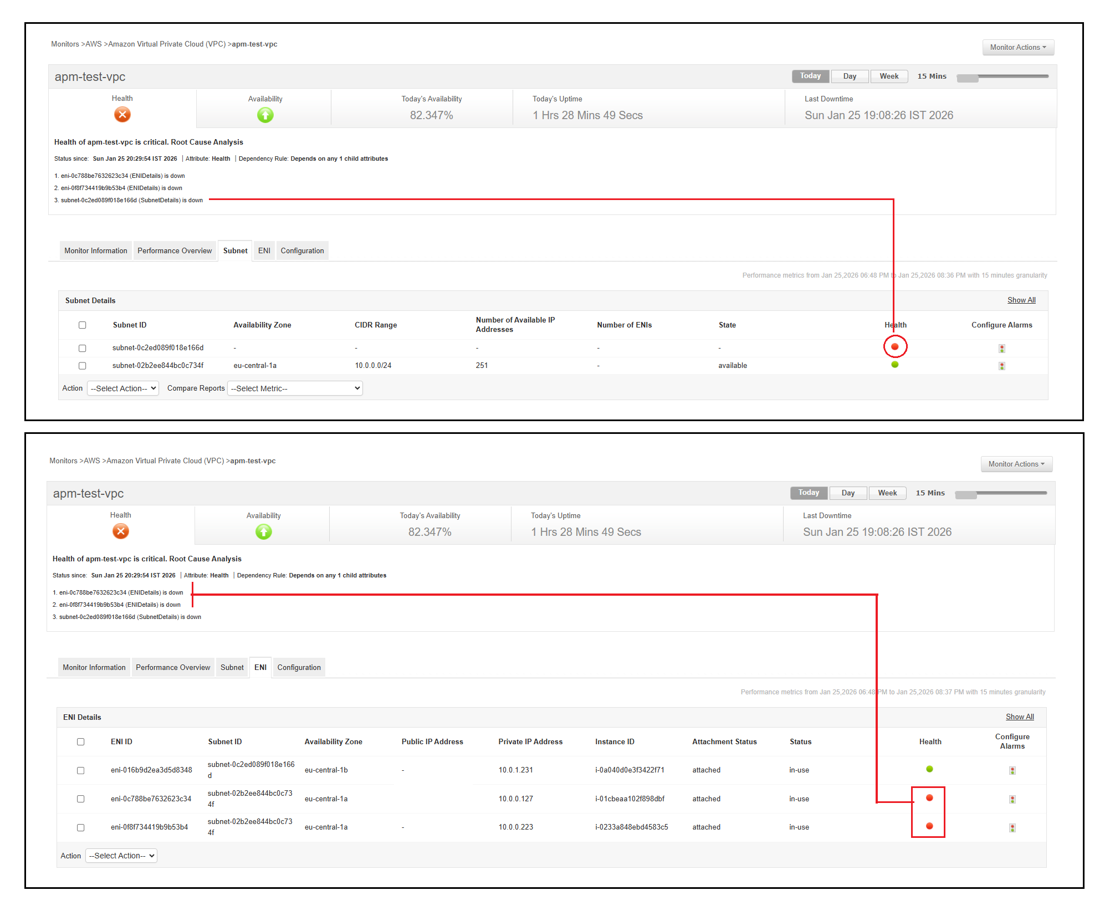Viewport: 1115px width, 921px height.
Task: Open the Configuration tab in bottom panel
Action: click(299, 668)
